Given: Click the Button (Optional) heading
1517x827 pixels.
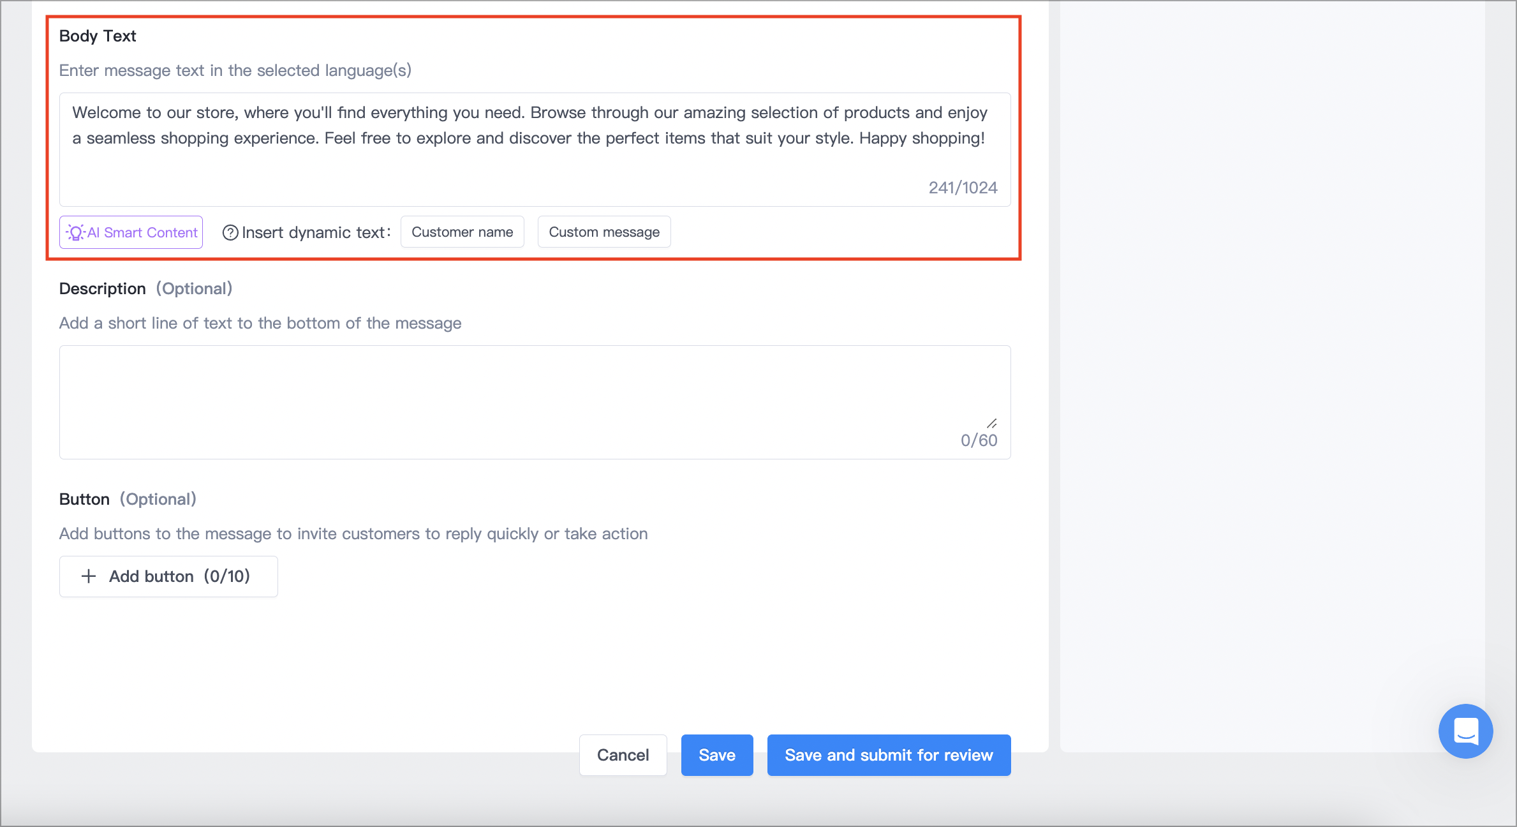Looking at the screenshot, I should [x=128, y=499].
